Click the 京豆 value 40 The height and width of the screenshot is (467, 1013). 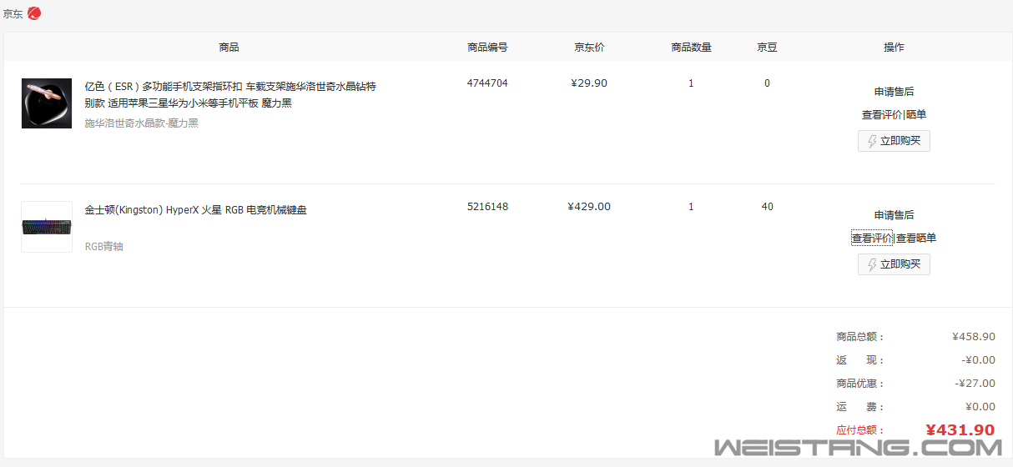pos(767,207)
